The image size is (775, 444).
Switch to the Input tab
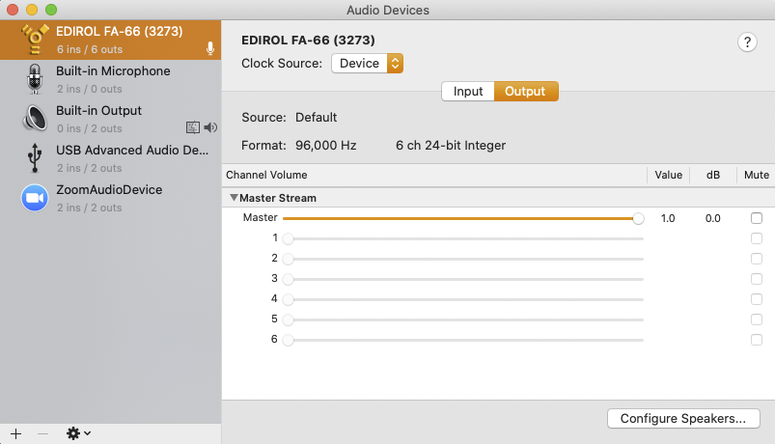[467, 92]
